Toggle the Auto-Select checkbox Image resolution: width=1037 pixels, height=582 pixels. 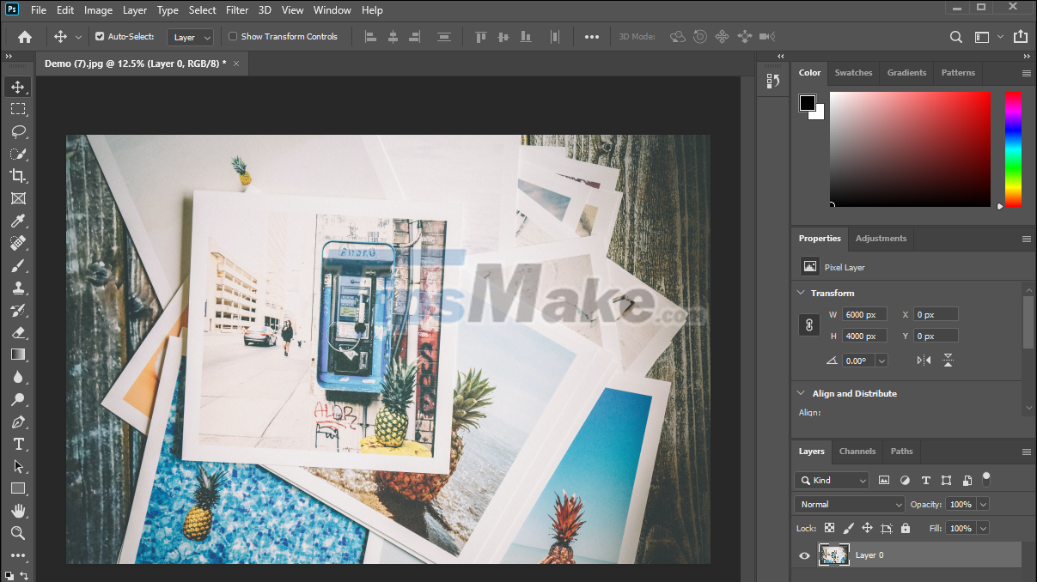[x=100, y=37]
